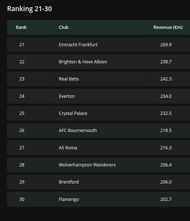Click Brentford's revenue figure 206.0
Viewport: 190px width, 221px height.
coord(166,182)
